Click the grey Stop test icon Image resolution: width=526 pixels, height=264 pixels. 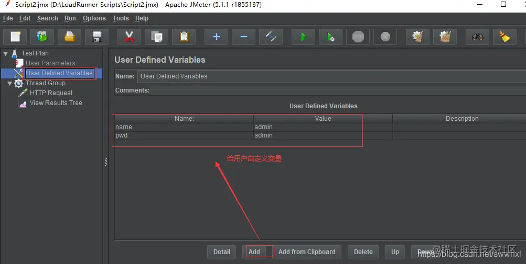[x=358, y=37]
